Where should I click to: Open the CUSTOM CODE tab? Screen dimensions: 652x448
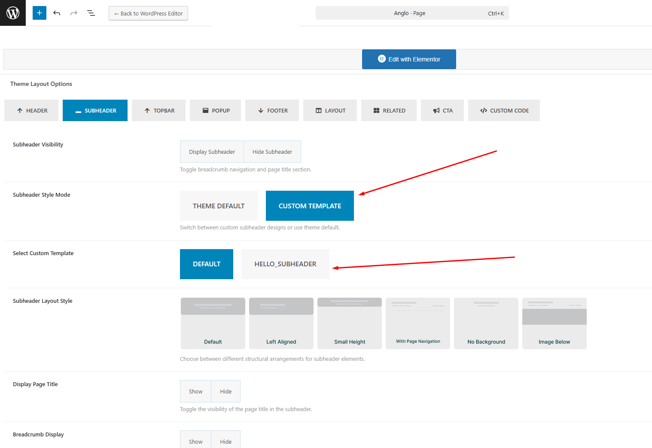point(504,110)
